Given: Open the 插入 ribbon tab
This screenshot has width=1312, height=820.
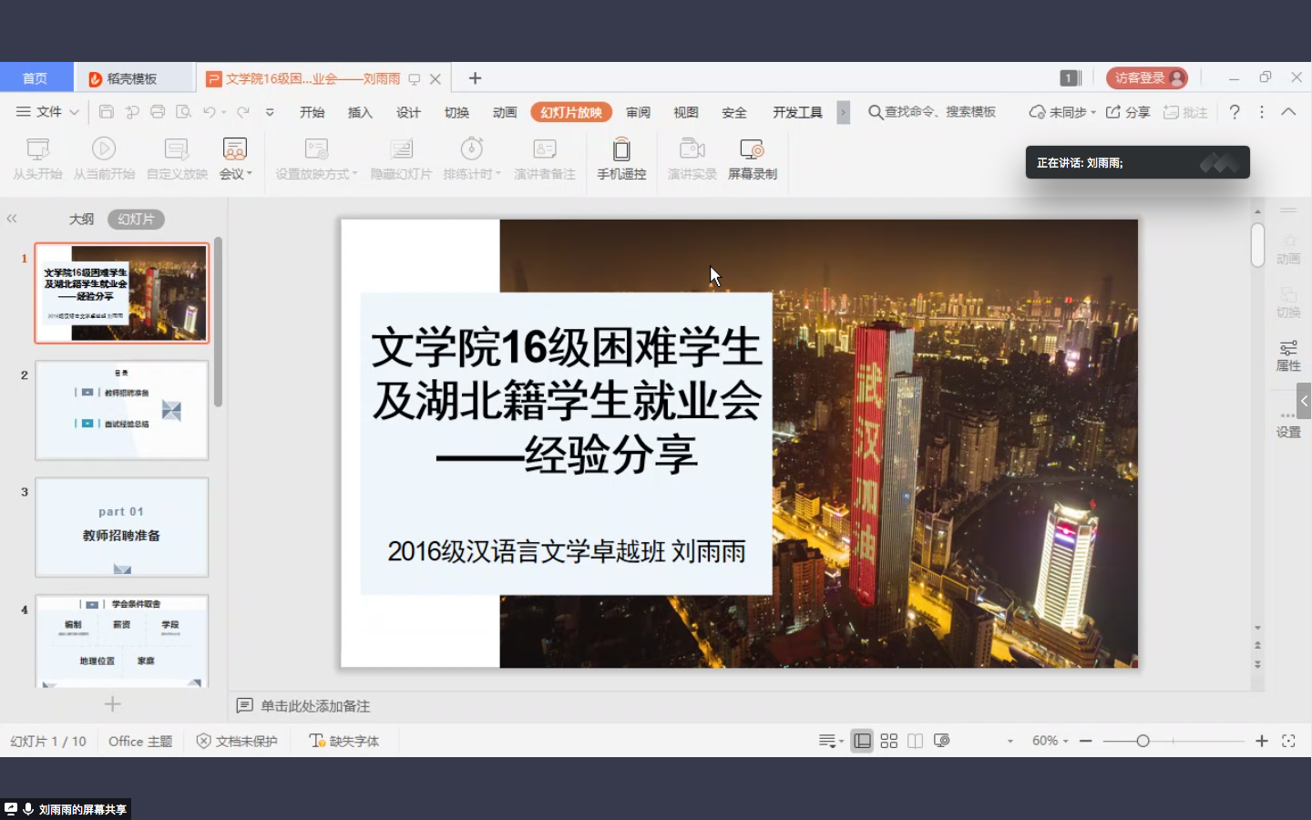Looking at the screenshot, I should click(x=360, y=112).
